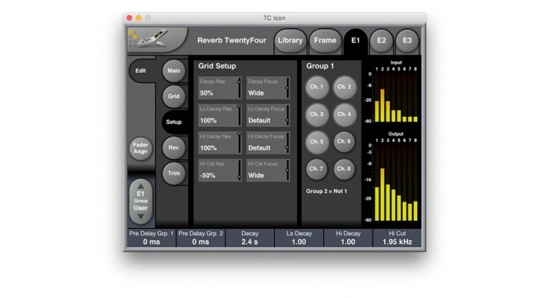The height and width of the screenshot is (298, 550).
Task: Select the Hi Cut Res -50% field
Action: (x=220, y=170)
